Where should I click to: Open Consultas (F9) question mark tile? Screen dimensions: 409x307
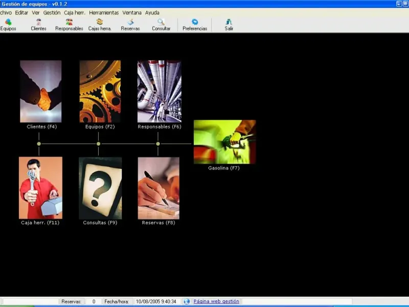pyautogui.click(x=100, y=188)
